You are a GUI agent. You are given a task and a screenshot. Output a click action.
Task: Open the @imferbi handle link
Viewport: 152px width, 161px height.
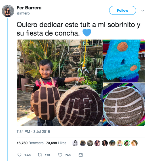(x=24, y=13)
